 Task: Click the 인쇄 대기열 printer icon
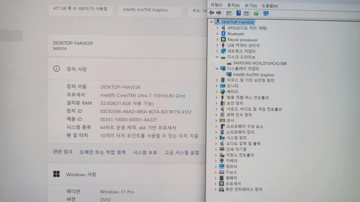222,149
